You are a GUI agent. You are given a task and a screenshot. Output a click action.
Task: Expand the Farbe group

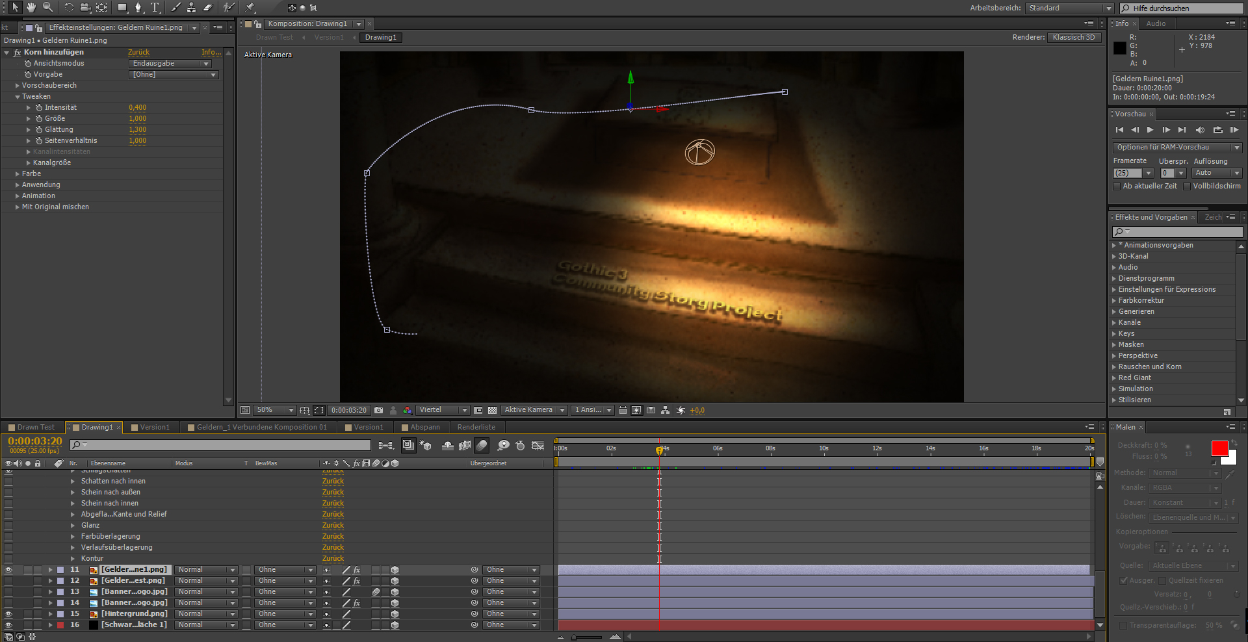(x=18, y=174)
